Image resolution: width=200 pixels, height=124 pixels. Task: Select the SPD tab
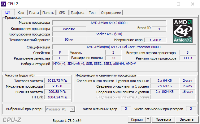click(x=62, y=13)
